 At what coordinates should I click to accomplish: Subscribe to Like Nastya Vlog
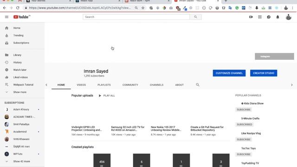click(244, 139)
